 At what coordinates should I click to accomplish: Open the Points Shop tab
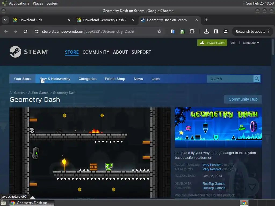pyautogui.click(x=115, y=79)
